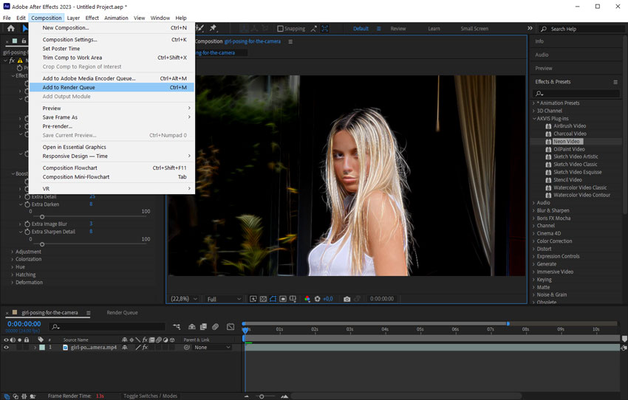The width and height of the screenshot is (628, 400).
Task: Open the magnification (22,8%) dropdown
Action: [184, 299]
